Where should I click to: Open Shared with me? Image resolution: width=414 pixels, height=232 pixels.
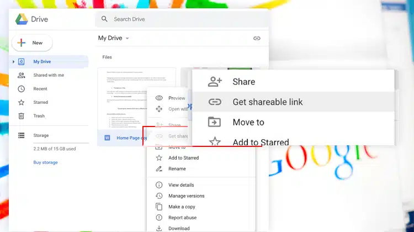click(x=49, y=75)
